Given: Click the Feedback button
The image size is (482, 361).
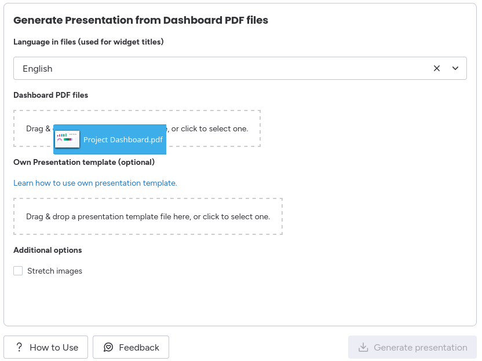Looking at the screenshot, I should point(131,347).
